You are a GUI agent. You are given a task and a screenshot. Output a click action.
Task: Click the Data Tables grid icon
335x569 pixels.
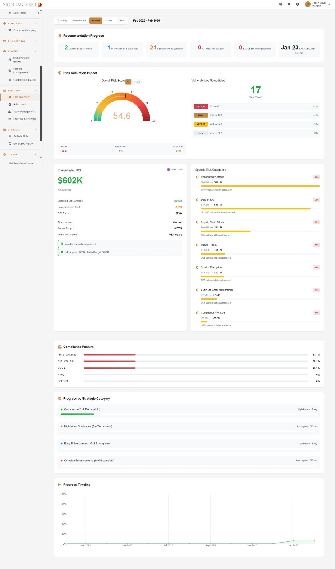click(x=10, y=13)
